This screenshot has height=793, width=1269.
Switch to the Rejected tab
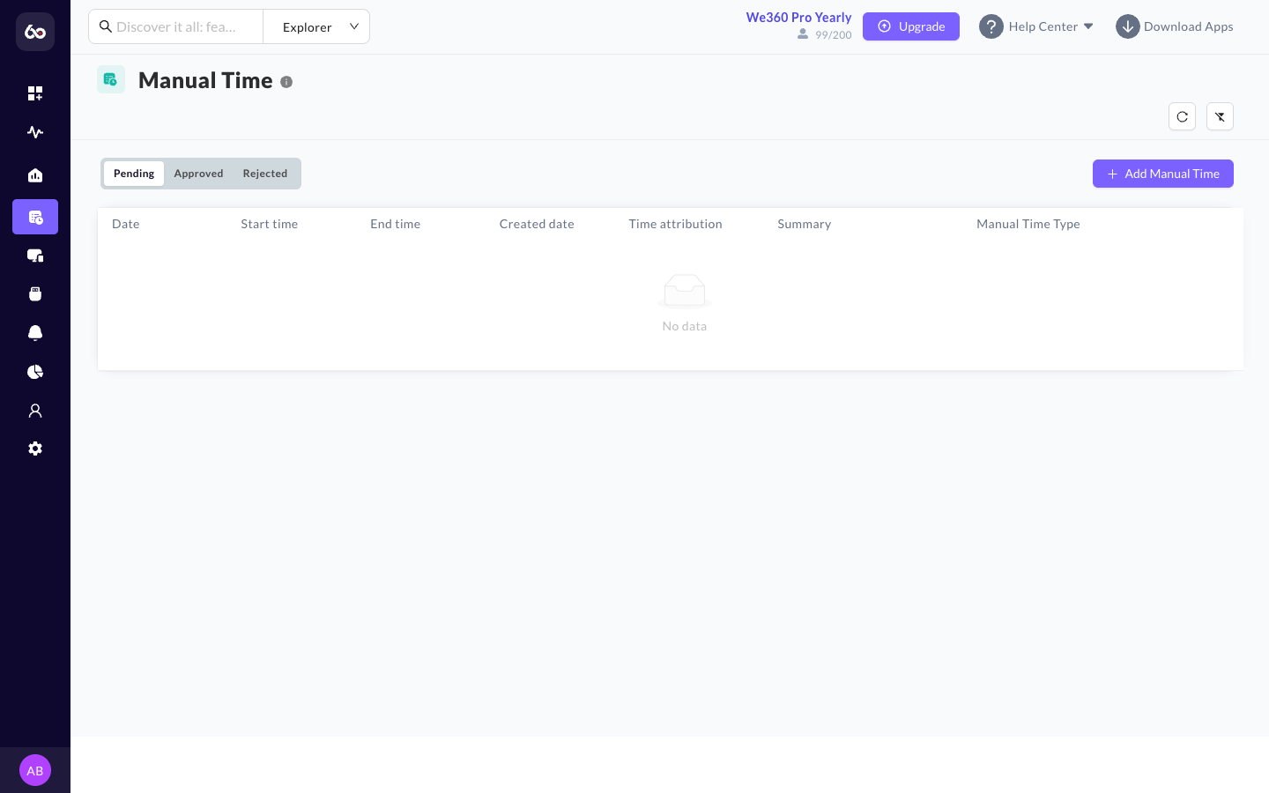pyautogui.click(x=265, y=174)
